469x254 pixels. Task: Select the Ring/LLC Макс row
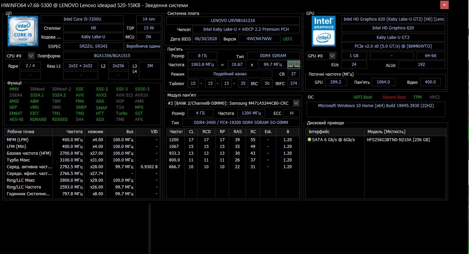[x=82, y=180]
